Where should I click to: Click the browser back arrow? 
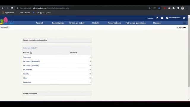pyautogui.click(x=3, y=8)
